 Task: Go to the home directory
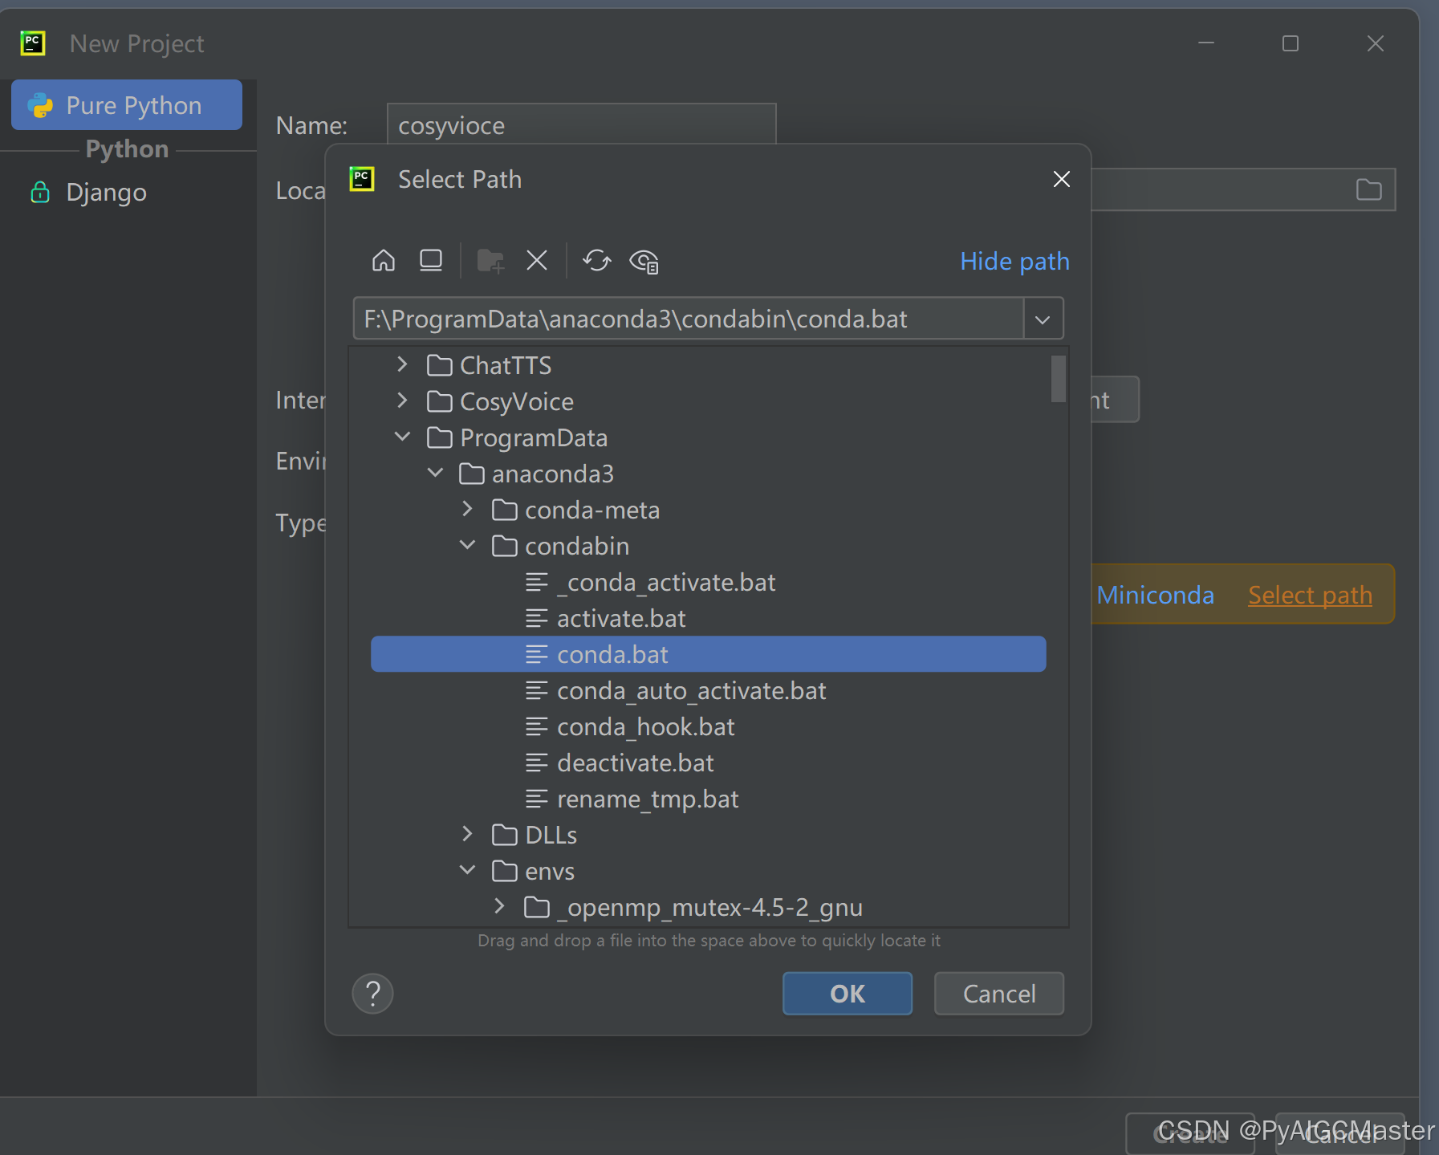click(384, 261)
